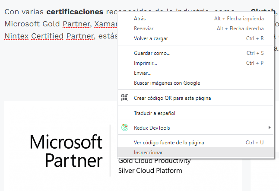Choose Traducir a español
This screenshot has width=279, height=191.
point(196,113)
